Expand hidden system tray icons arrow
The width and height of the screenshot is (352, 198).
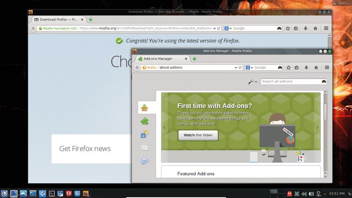click(325, 194)
